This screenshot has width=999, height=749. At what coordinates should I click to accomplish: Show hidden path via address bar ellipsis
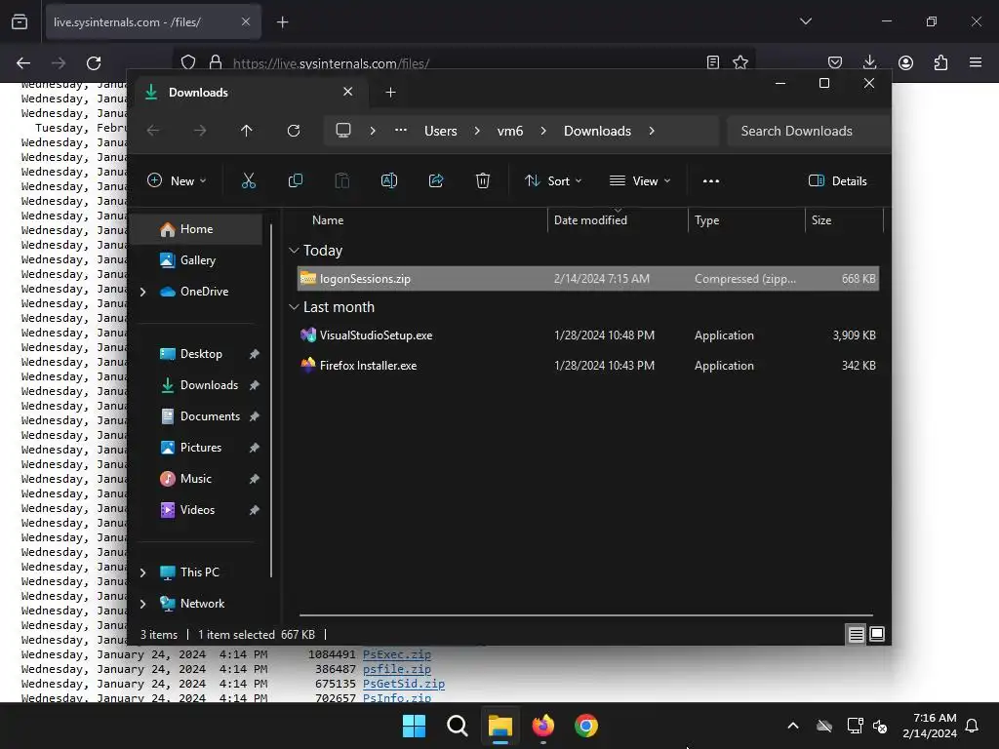(401, 130)
